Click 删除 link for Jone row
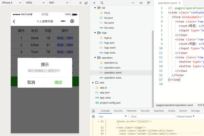Viewport: 204px width, 136px height. (x=70, y=38)
